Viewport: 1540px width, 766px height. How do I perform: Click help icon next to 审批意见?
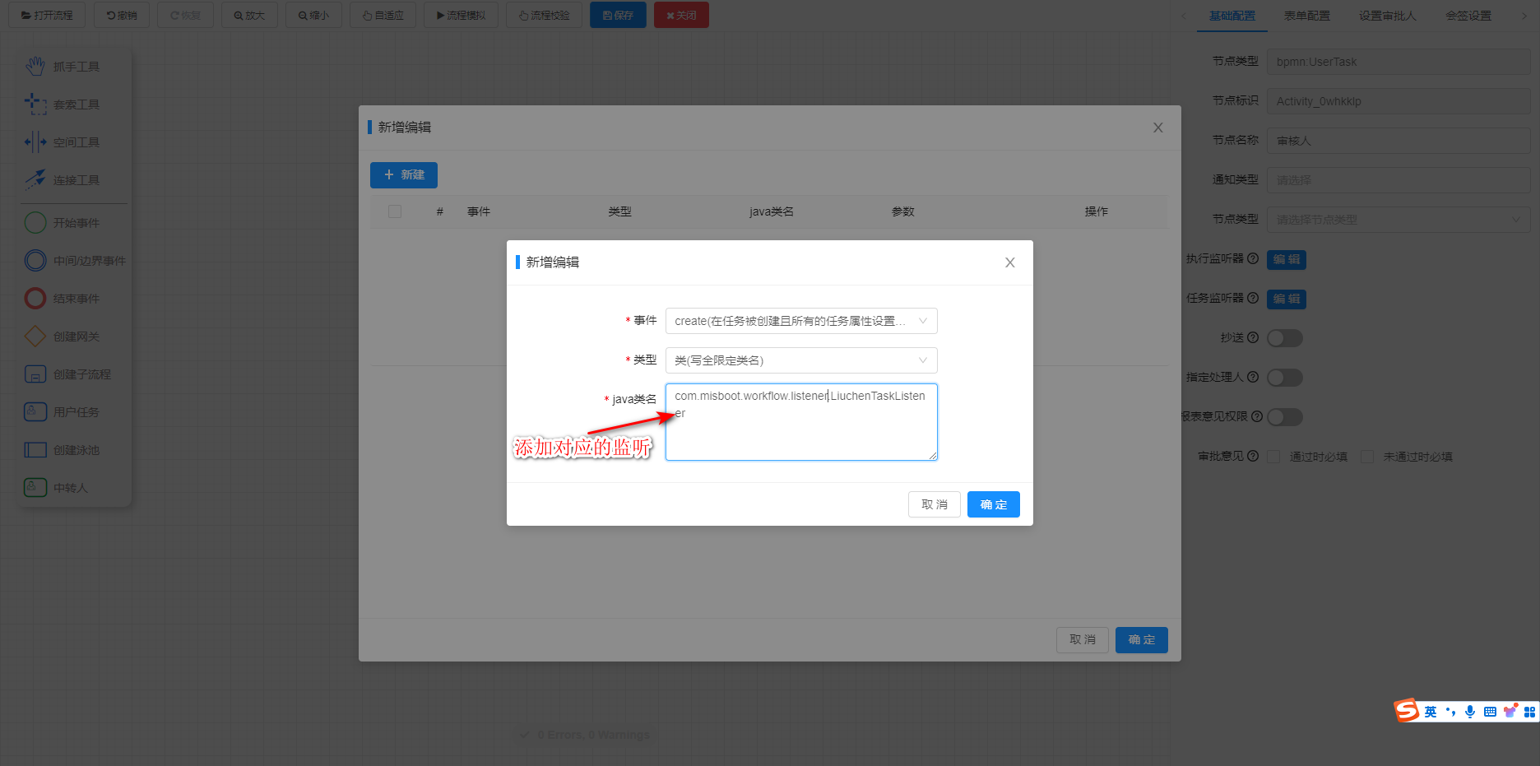1253,456
